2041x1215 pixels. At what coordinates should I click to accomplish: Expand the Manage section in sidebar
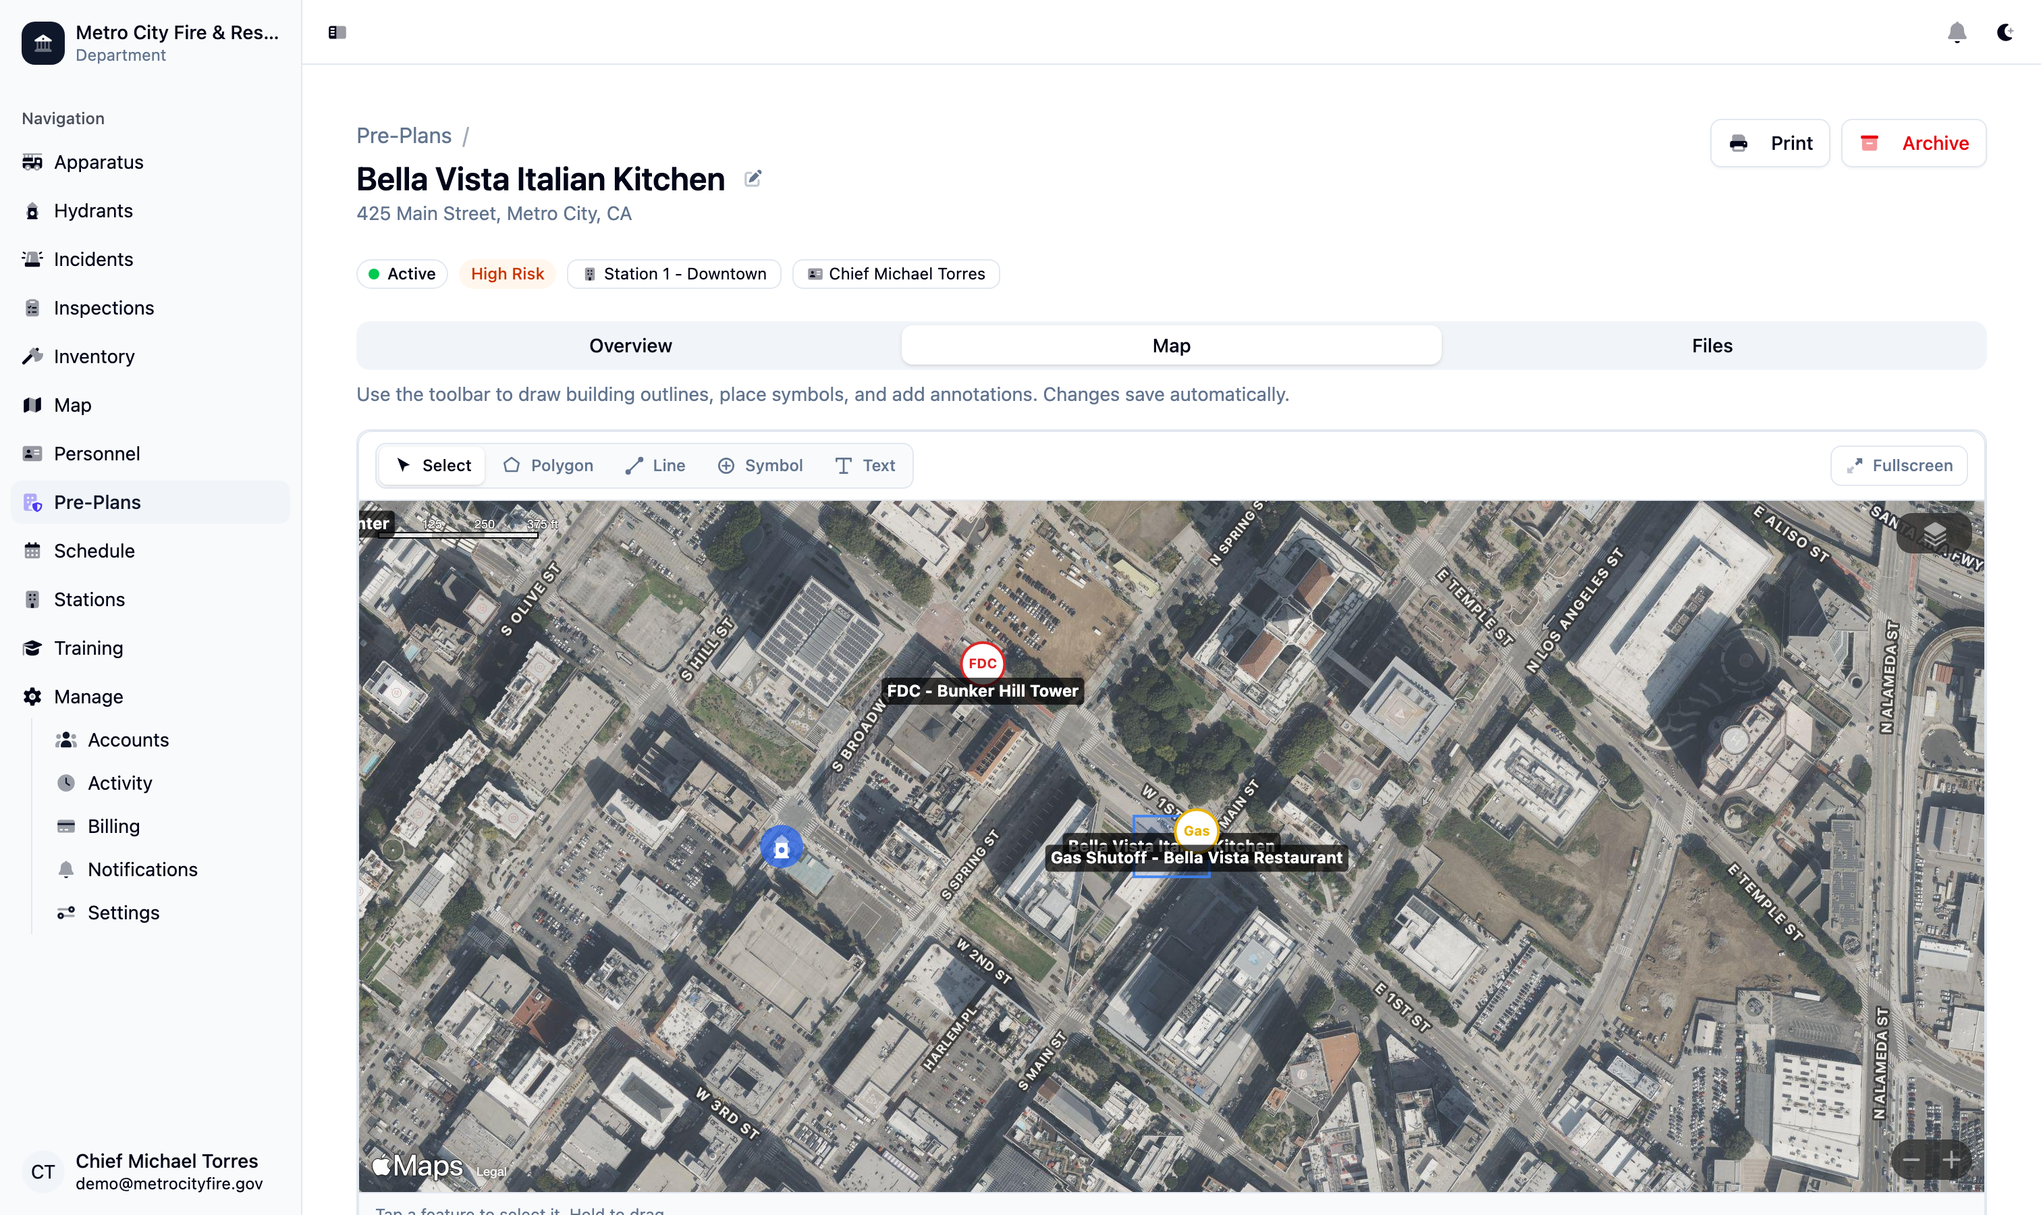pyautogui.click(x=87, y=696)
